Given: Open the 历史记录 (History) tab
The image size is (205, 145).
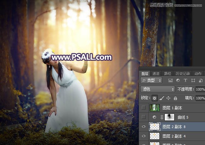Looking at the screenshot, I should tap(183, 74).
